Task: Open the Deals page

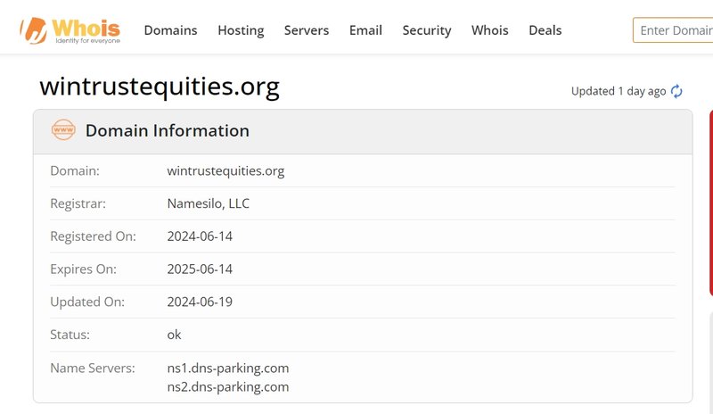Action: (x=545, y=30)
